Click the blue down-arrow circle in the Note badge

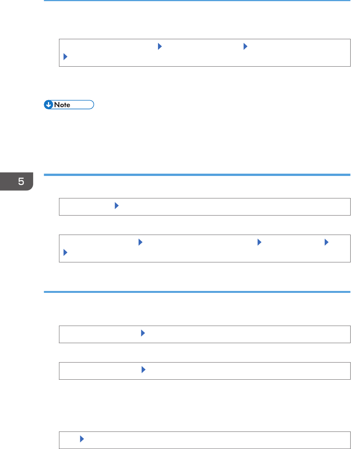point(49,105)
